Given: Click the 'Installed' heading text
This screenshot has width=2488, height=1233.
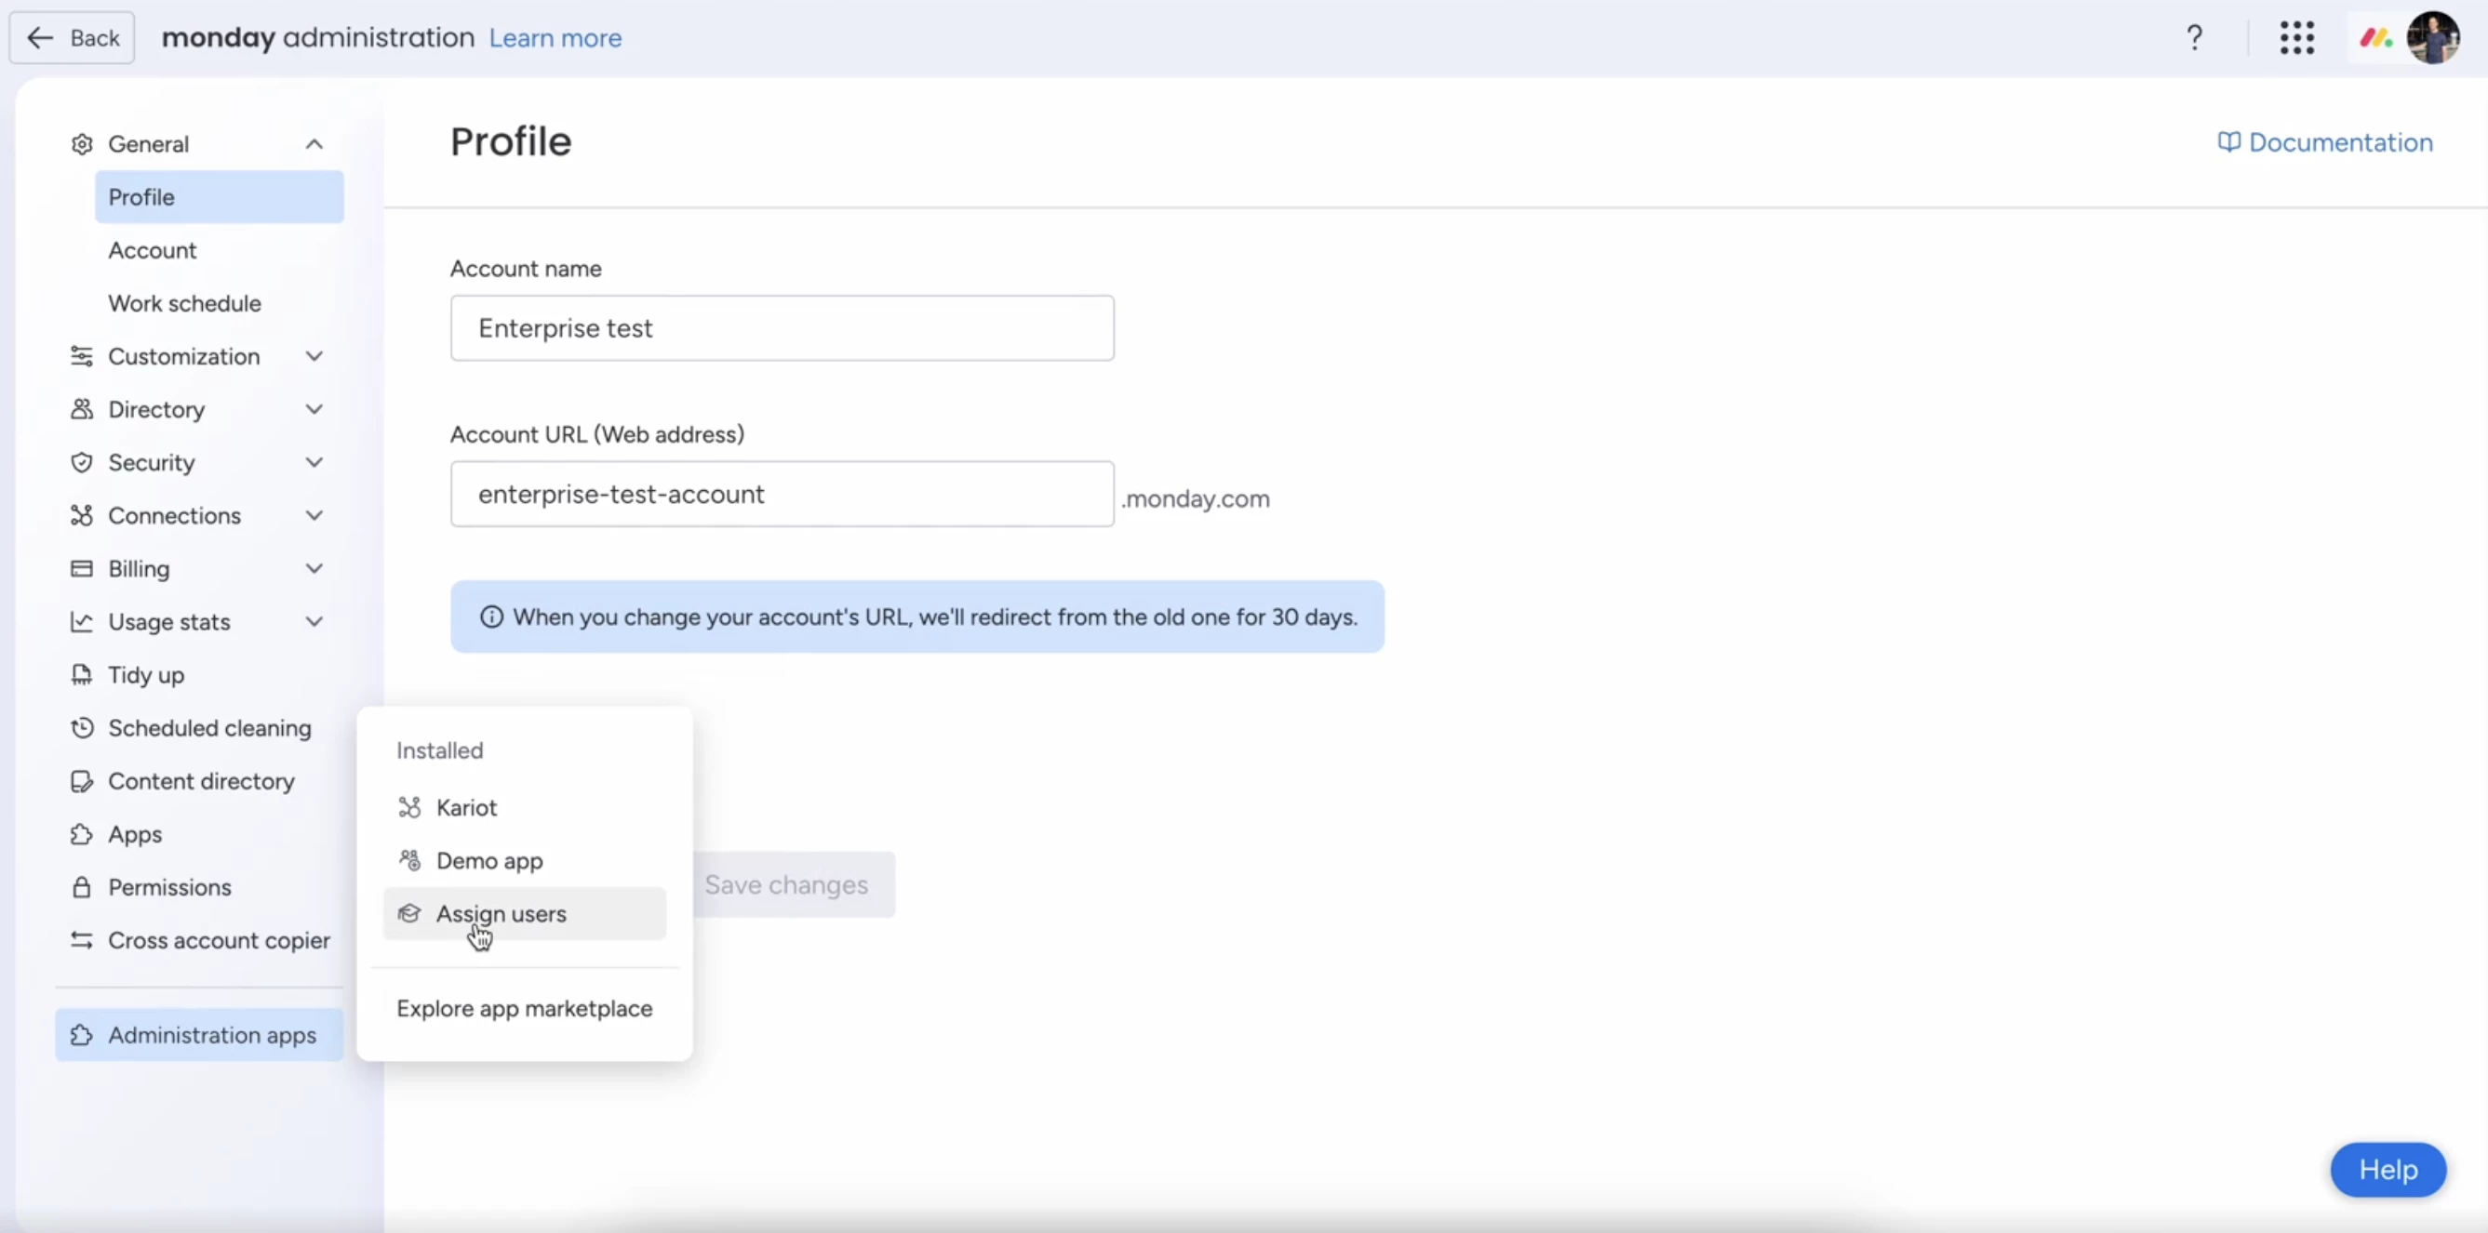Looking at the screenshot, I should tap(439, 750).
